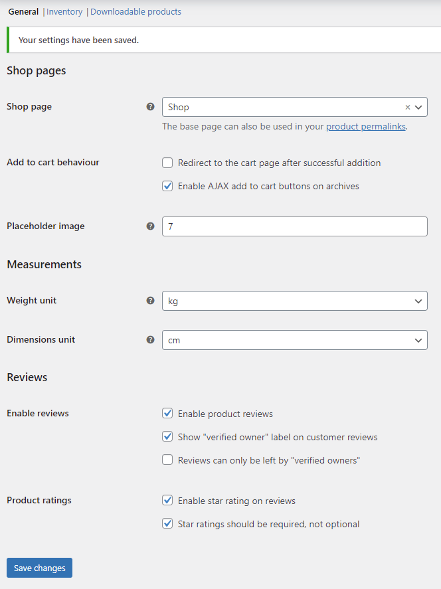The width and height of the screenshot is (441, 589).
Task: Follow the product permalinks link
Action: click(x=366, y=127)
